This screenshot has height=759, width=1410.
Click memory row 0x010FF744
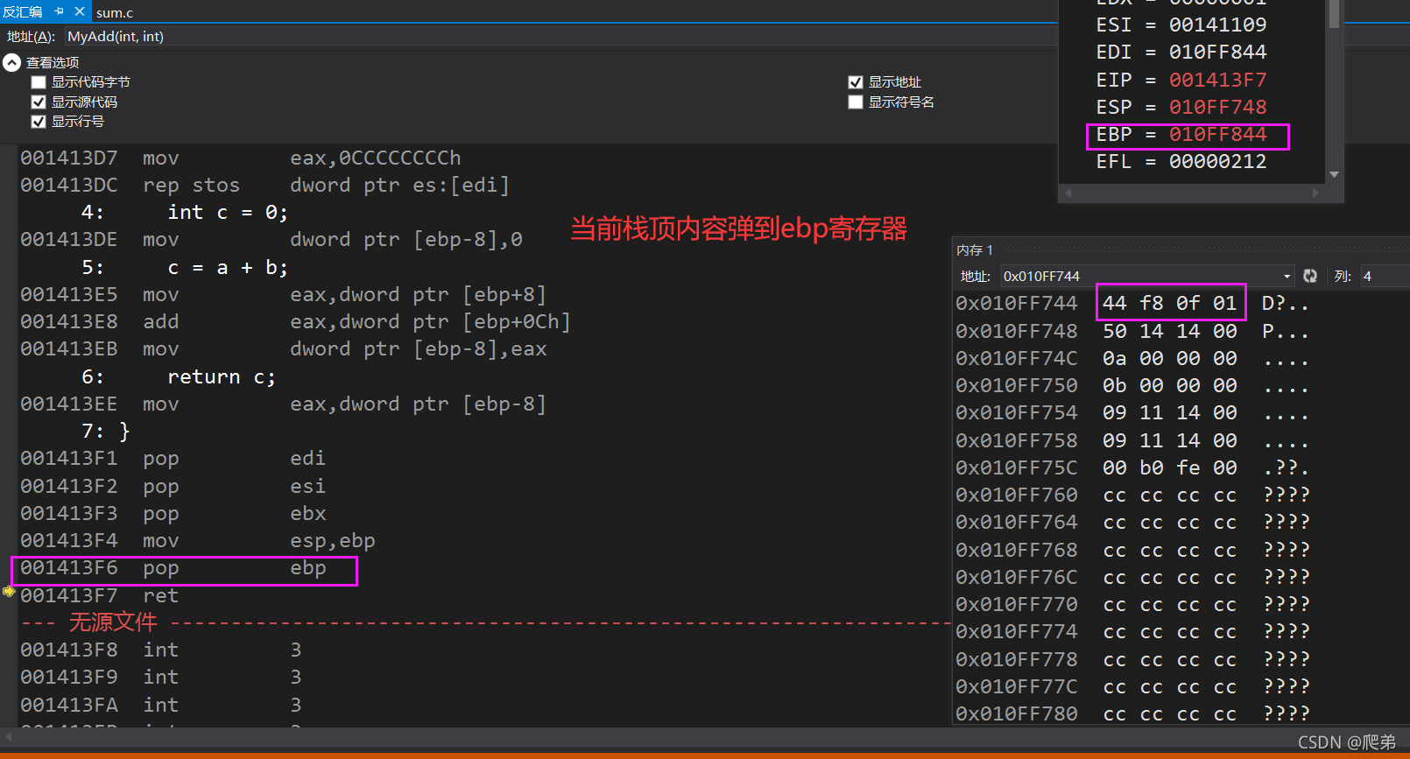pyautogui.click(x=1132, y=304)
